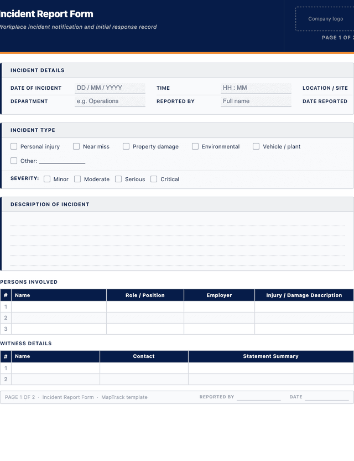Click Employer cell in Persons Involved row 3
Viewport: 354px width, 461px height.
coord(219,329)
